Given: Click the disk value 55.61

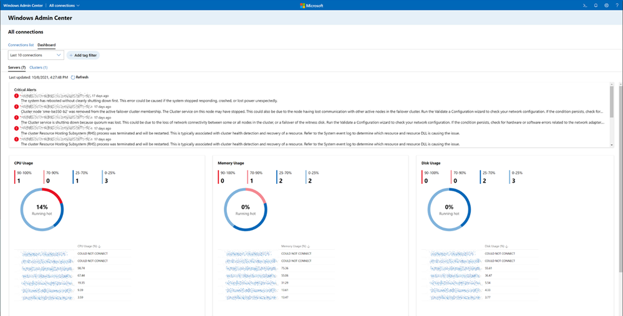Looking at the screenshot, I should tap(489, 269).
